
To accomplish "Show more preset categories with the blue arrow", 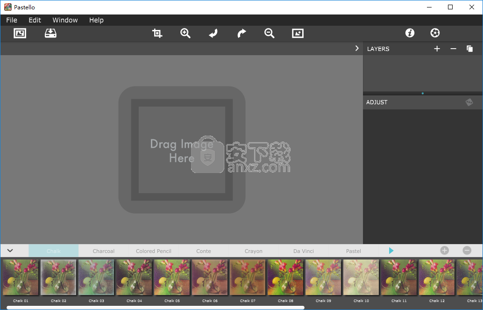I will (391, 251).
